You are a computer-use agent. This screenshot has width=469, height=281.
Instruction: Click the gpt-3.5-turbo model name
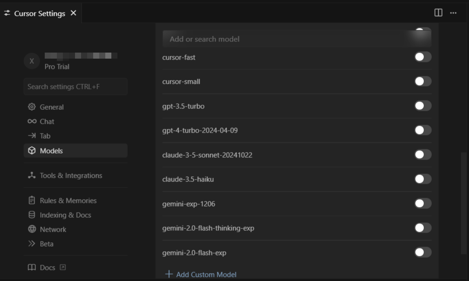click(x=184, y=106)
